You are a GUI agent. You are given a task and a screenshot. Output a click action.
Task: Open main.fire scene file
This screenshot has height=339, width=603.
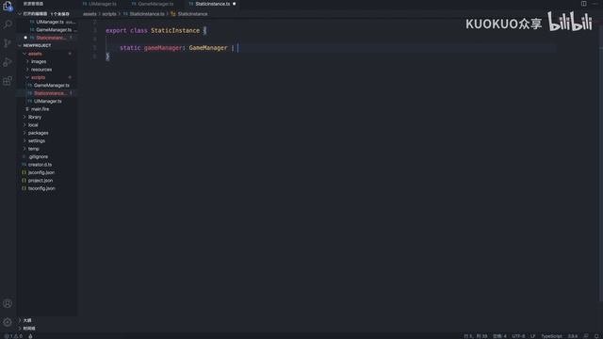pyautogui.click(x=40, y=109)
